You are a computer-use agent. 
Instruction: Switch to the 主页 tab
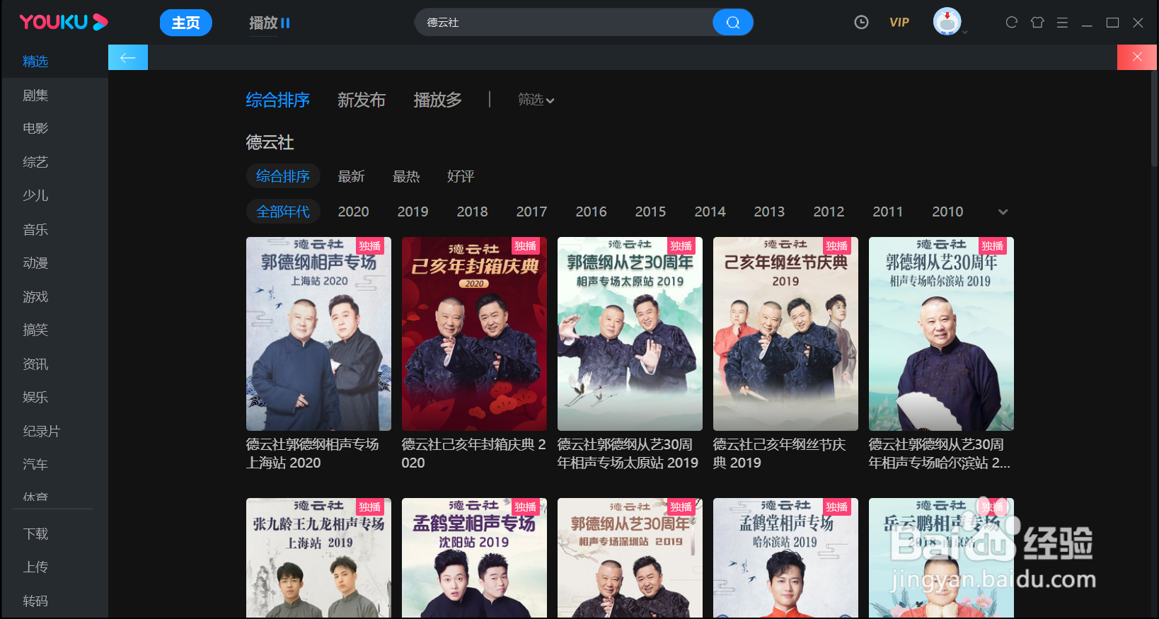pos(186,23)
